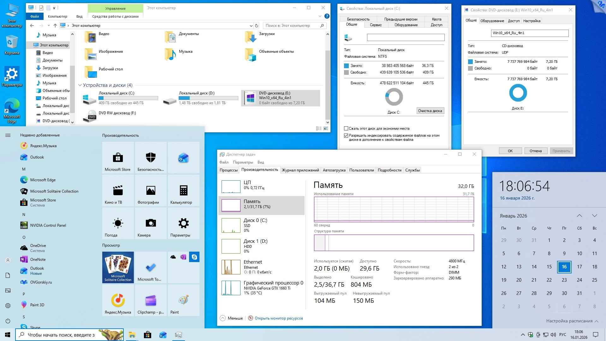The width and height of the screenshot is (606, 341).
Task: Enable compress this drive checkbox
Action: 346,129
